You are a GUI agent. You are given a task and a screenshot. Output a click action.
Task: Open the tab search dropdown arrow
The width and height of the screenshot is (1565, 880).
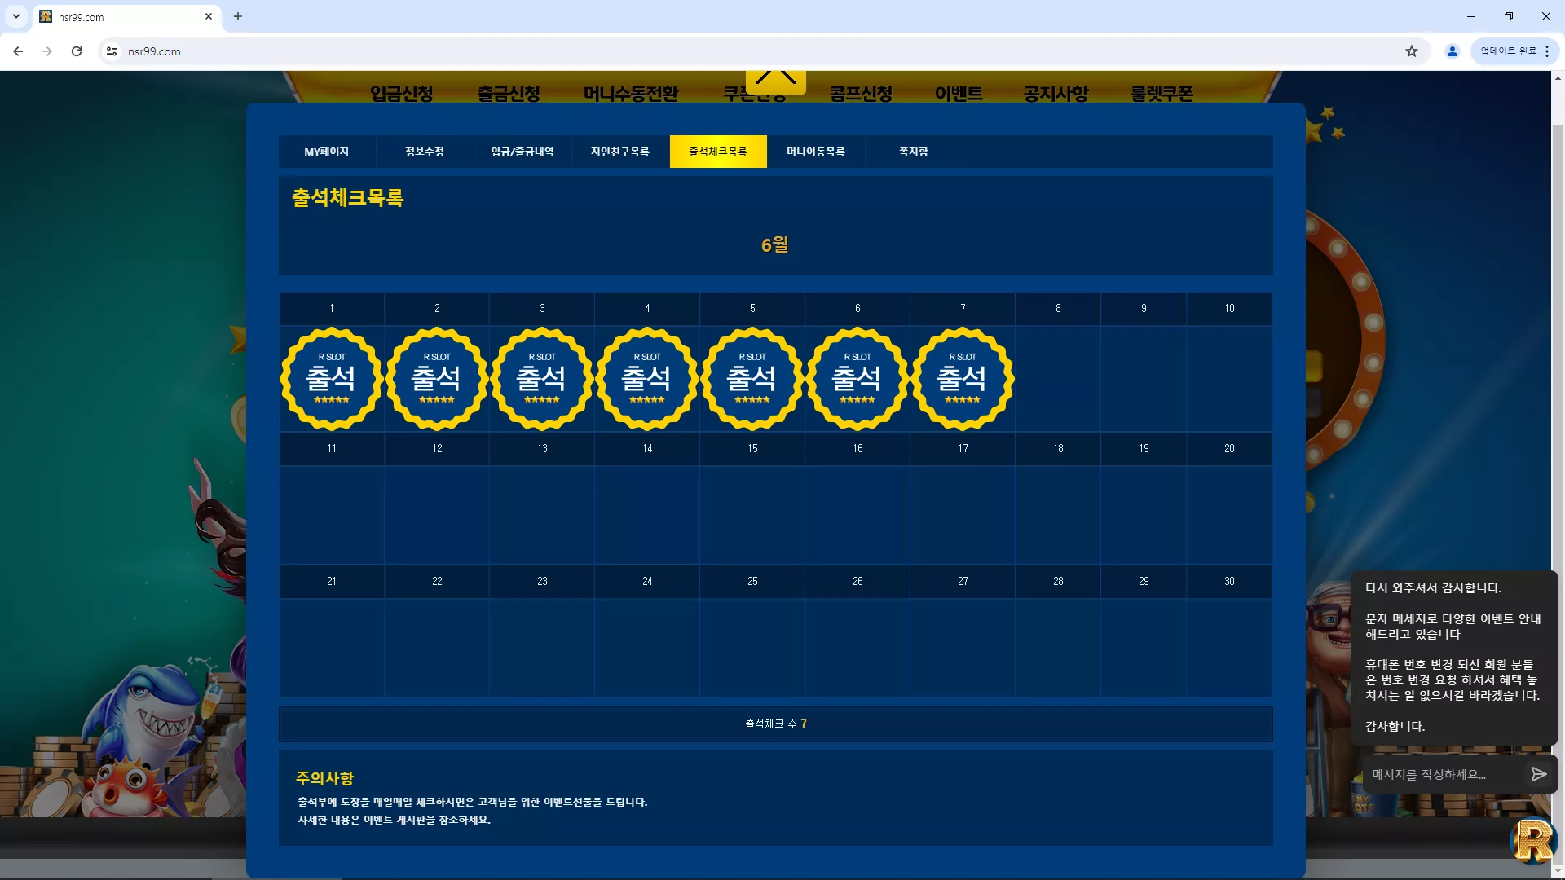coord(16,16)
